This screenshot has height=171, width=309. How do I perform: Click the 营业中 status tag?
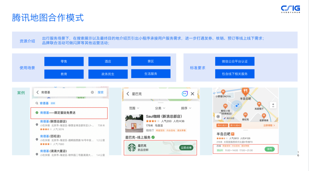pos(220,150)
